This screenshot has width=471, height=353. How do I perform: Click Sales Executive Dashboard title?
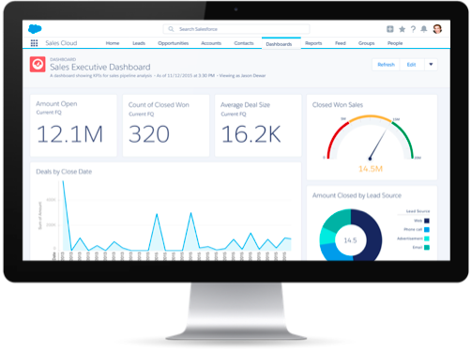click(100, 67)
